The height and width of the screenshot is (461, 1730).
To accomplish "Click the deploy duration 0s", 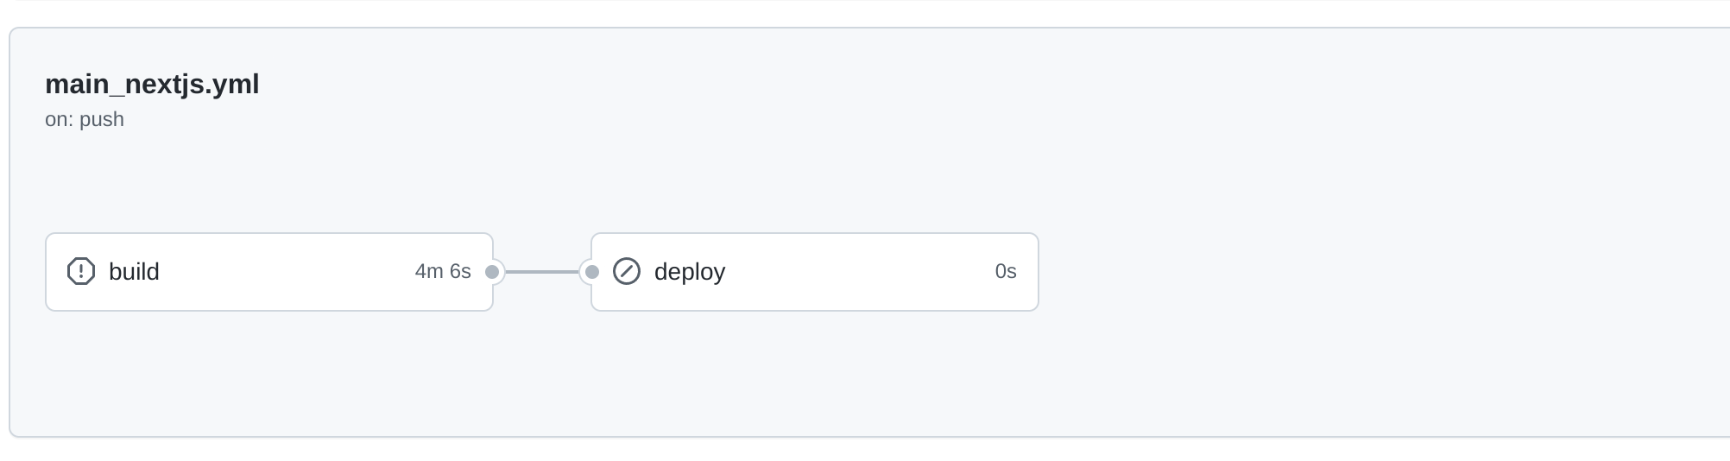I will (1006, 272).
